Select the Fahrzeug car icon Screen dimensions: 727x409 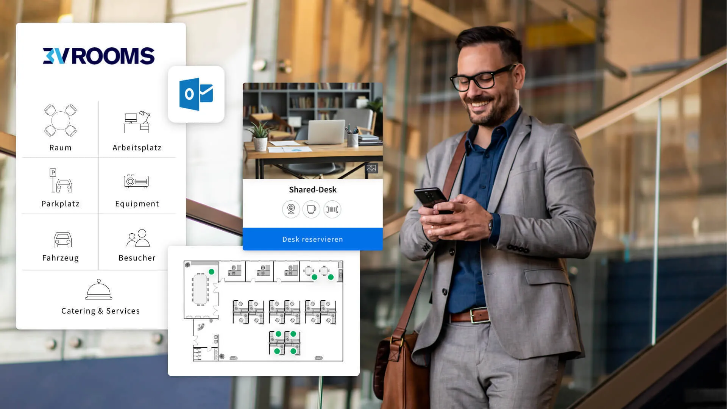click(62, 240)
